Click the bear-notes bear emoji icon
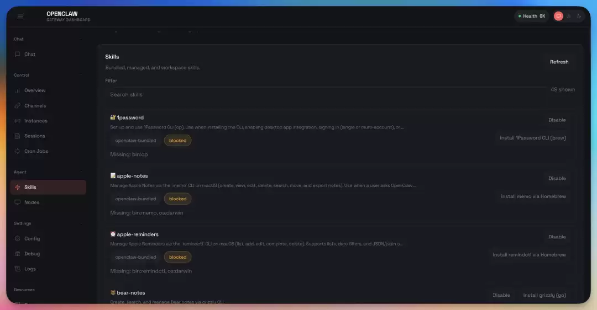Screen dimensions: 597x310 pos(113,292)
